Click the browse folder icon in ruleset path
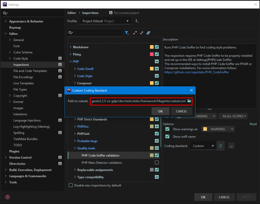This screenshot has height=204, width=260. (189, 101)
